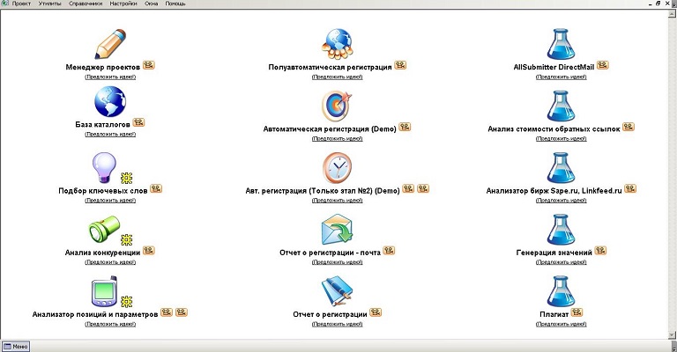Click the vertical scrollbar up arrow
The width and height of the screenshot is (677, 352).
tap(673, 13)
